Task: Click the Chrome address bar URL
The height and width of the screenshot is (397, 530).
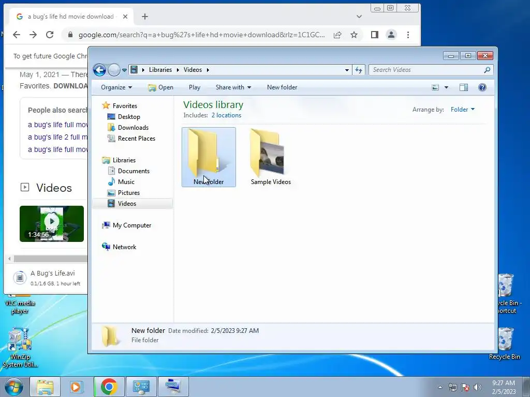Action: (x=201, y=35)
